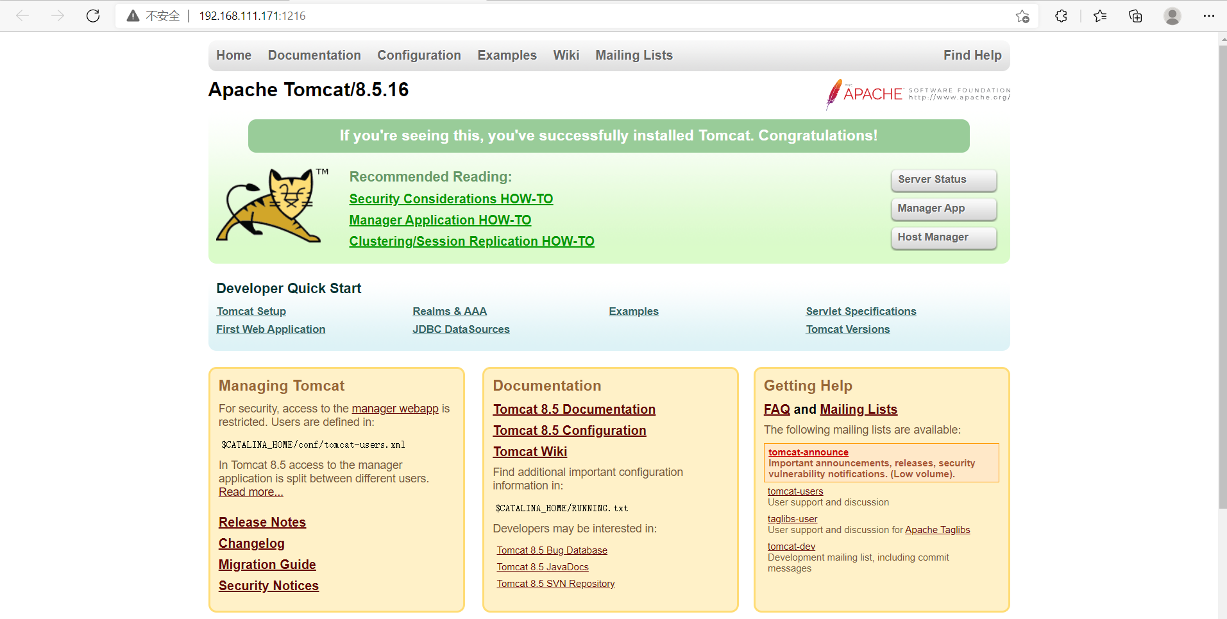Open Examples link in Developer Quick Start

tap(634, 311)
